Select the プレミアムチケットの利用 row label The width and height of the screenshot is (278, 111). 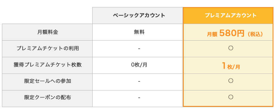(48, 48)
